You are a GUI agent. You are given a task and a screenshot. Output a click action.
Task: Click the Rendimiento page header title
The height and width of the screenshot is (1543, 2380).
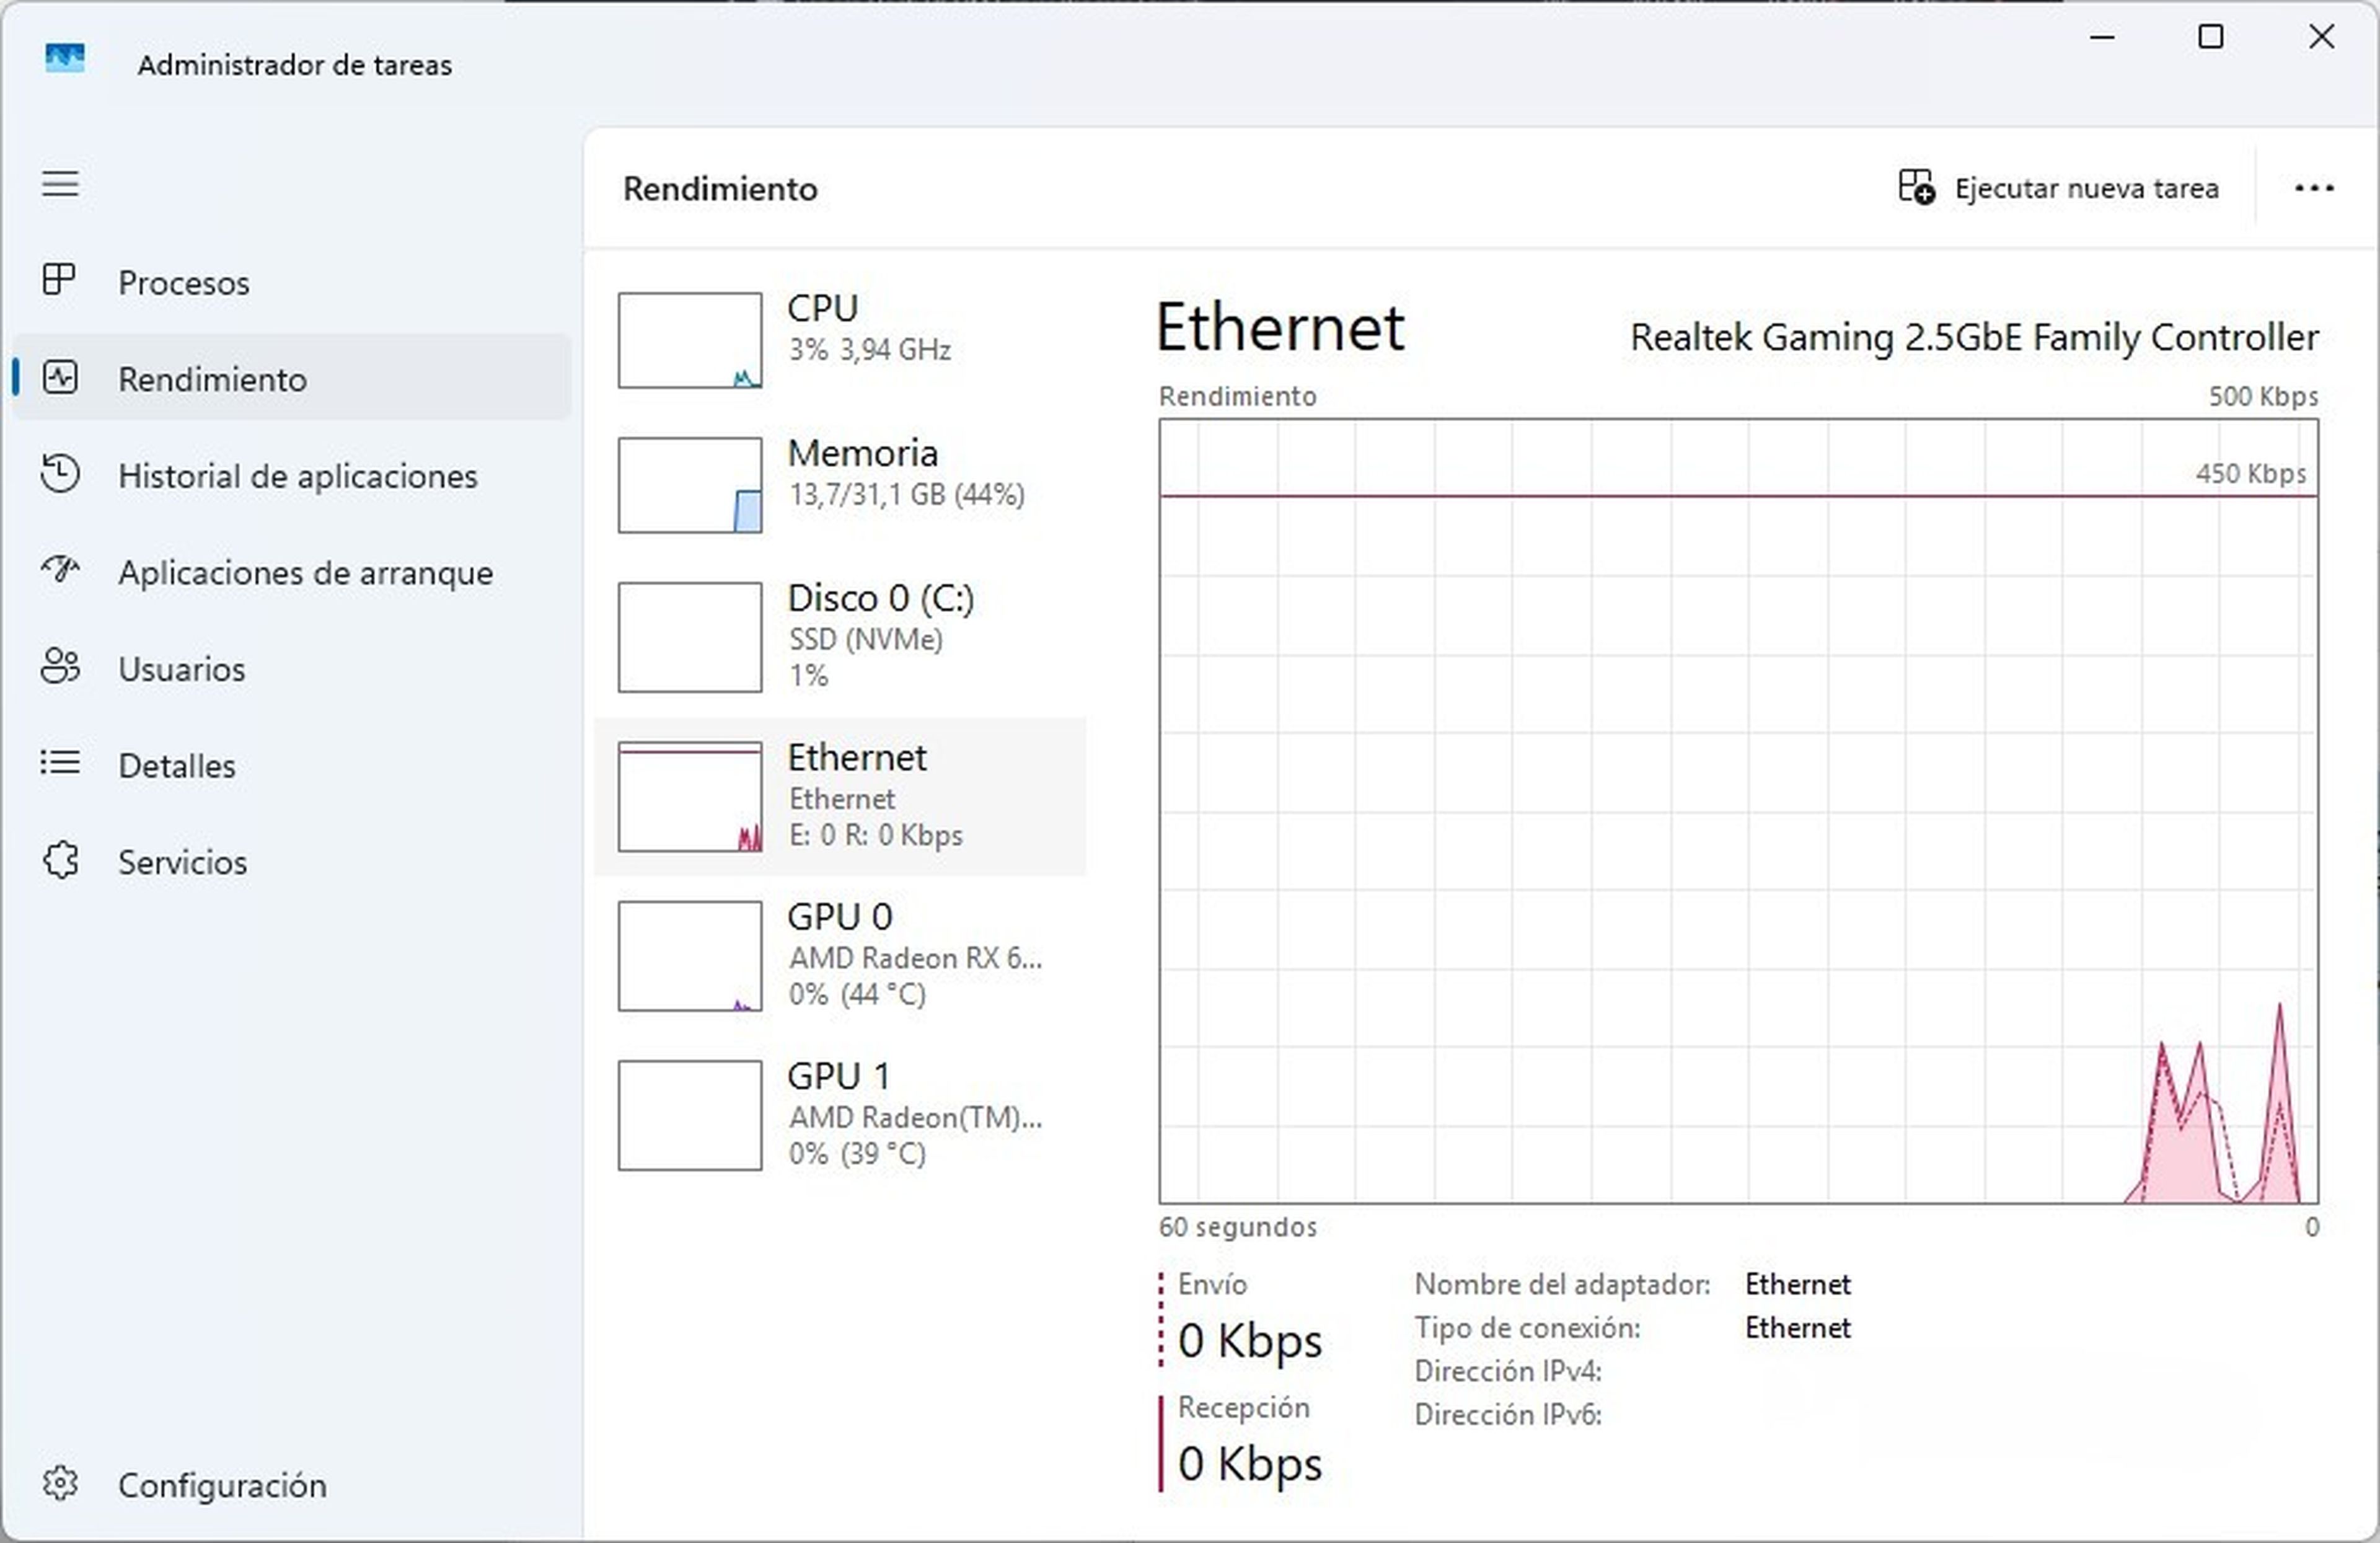pyautogui.click(x=720, y=189)
